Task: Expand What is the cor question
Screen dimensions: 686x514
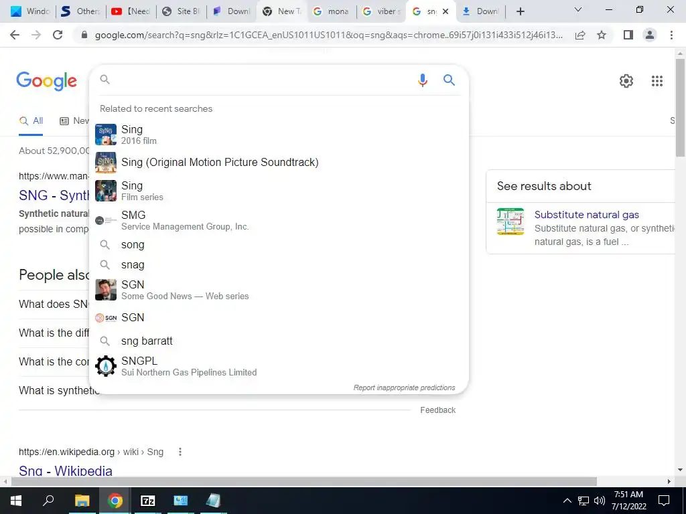Action: (54, 362)
